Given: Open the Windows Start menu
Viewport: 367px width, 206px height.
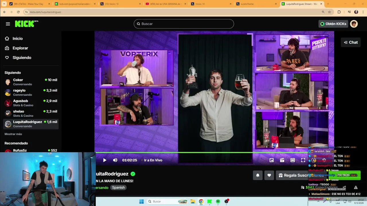Looking at the screenshot, I should point(141,201).
